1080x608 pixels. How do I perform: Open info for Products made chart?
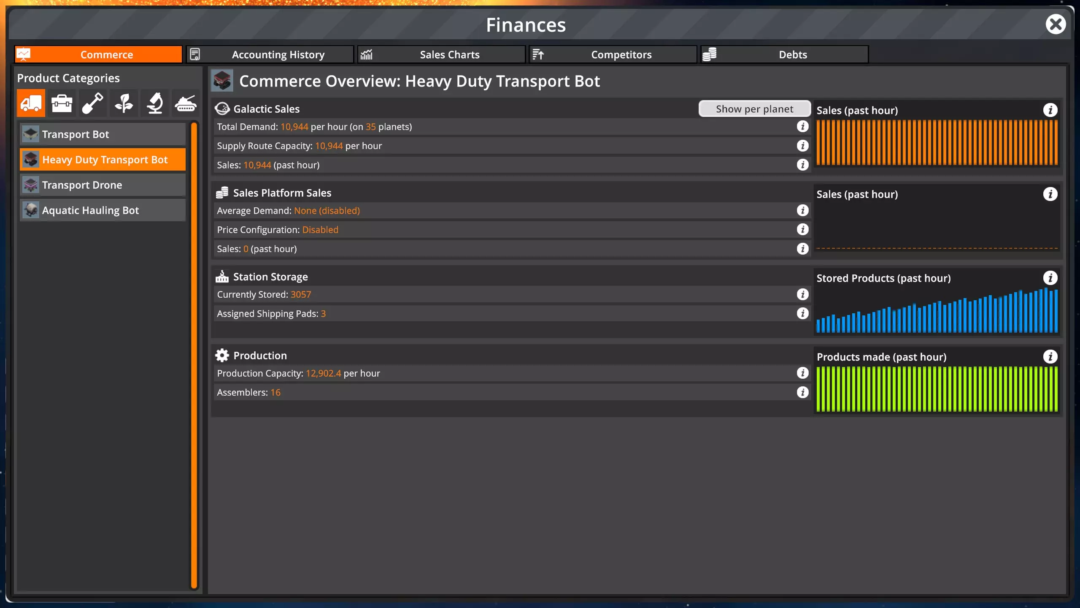coord(1050,357)
